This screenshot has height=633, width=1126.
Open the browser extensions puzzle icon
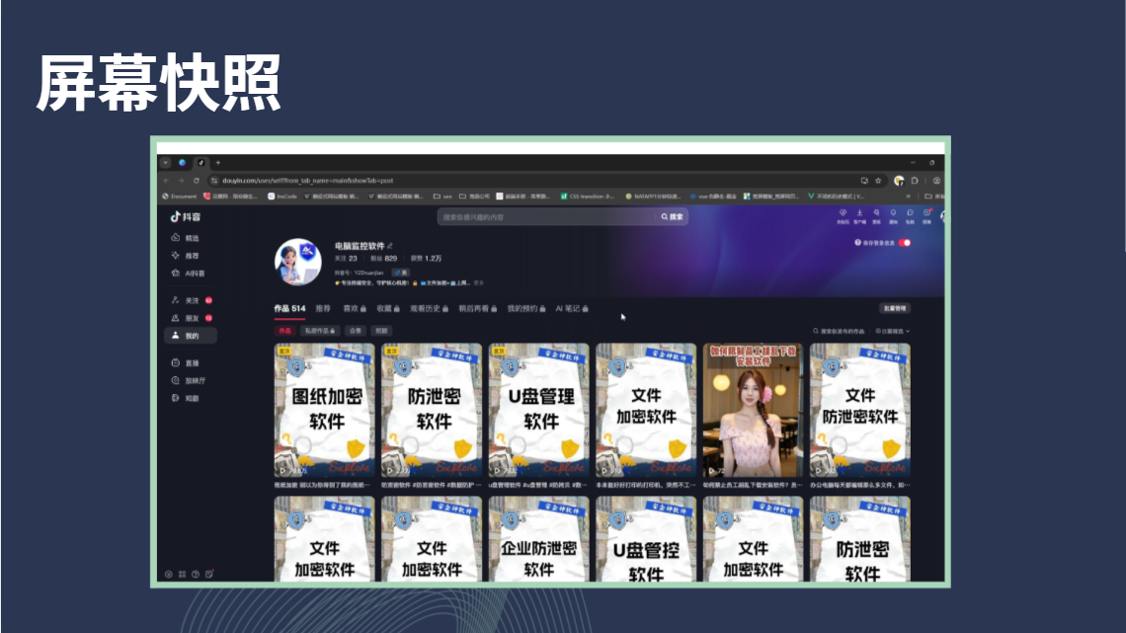pos(915,181)
